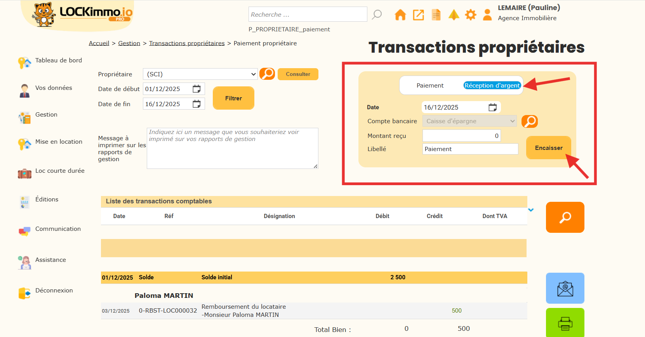The width and height of the screenshot is (645, 337).
Task: Open Gestion in the sidebar menu
Action: coord(46,115)
